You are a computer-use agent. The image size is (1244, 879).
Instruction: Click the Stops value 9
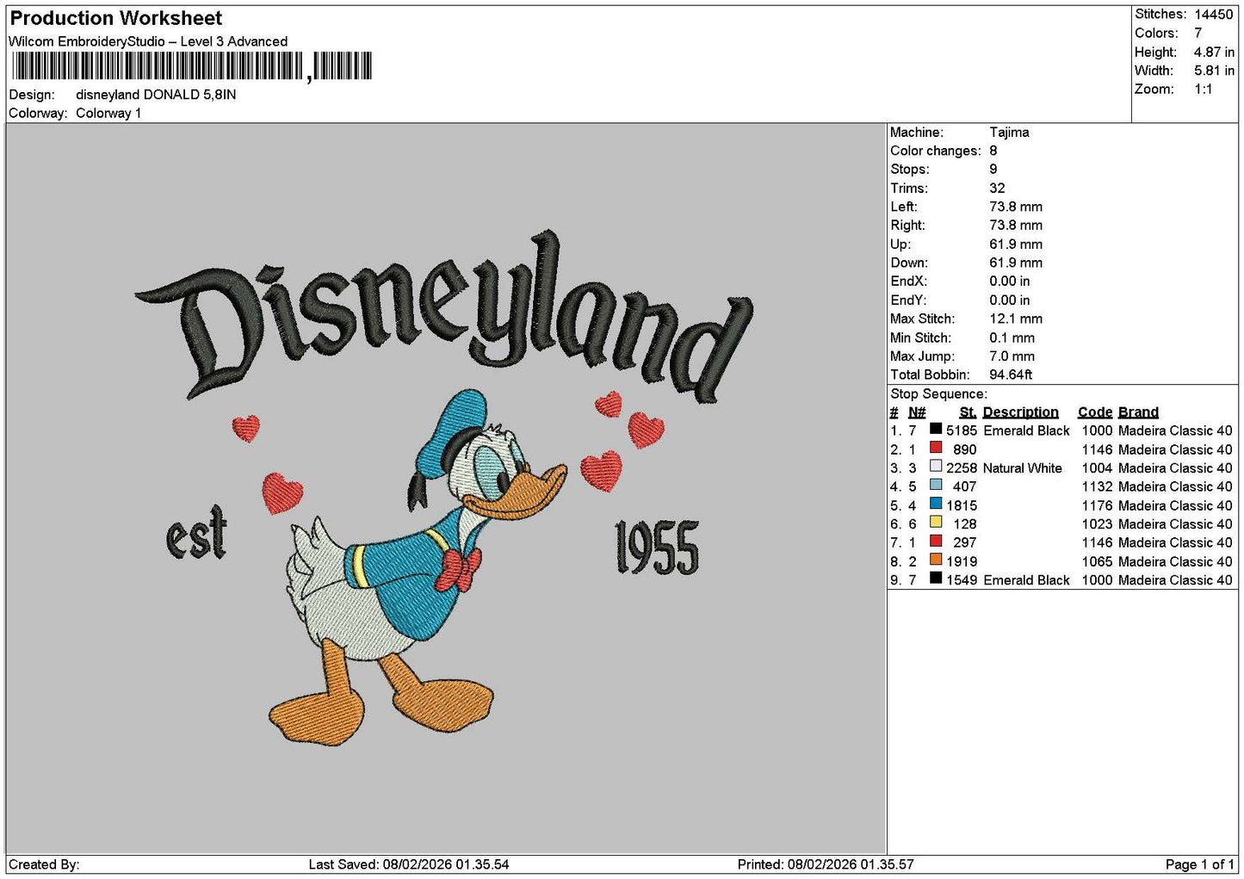tap(993, 170)
